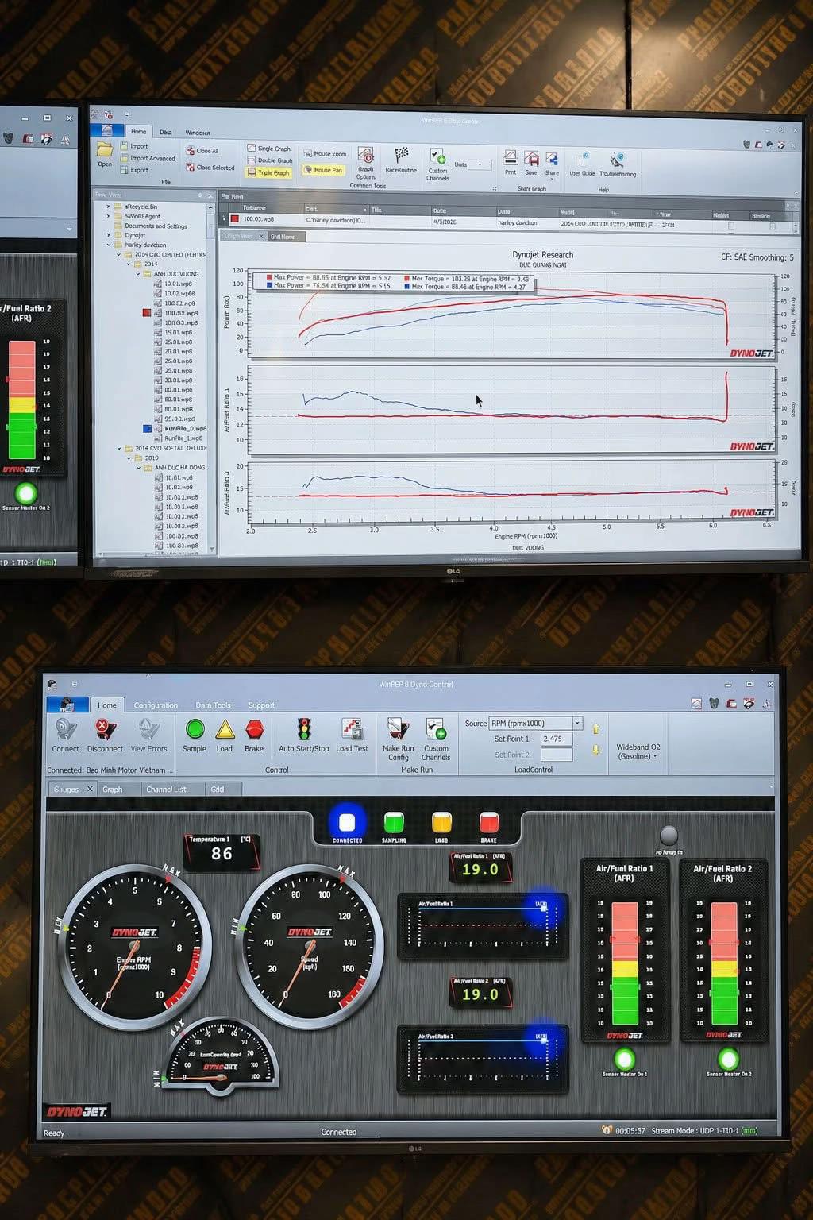Click Close Selected runs

(x=210, y=168)
